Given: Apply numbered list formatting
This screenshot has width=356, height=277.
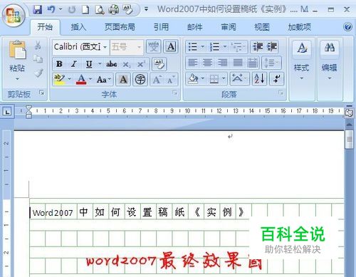Looking at the screenshot, I should coord(214,47).
